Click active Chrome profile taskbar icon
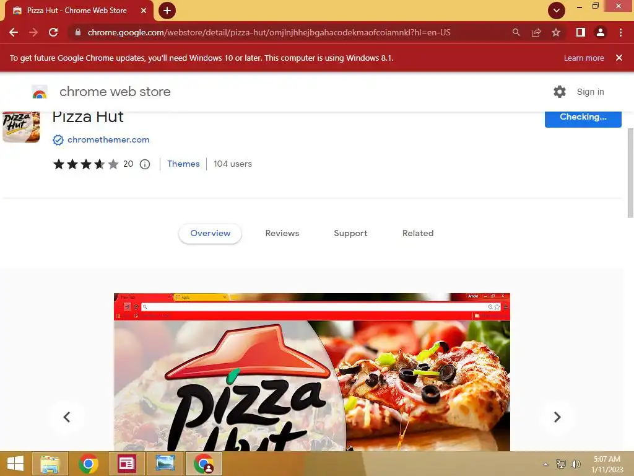 click(204, 464)
